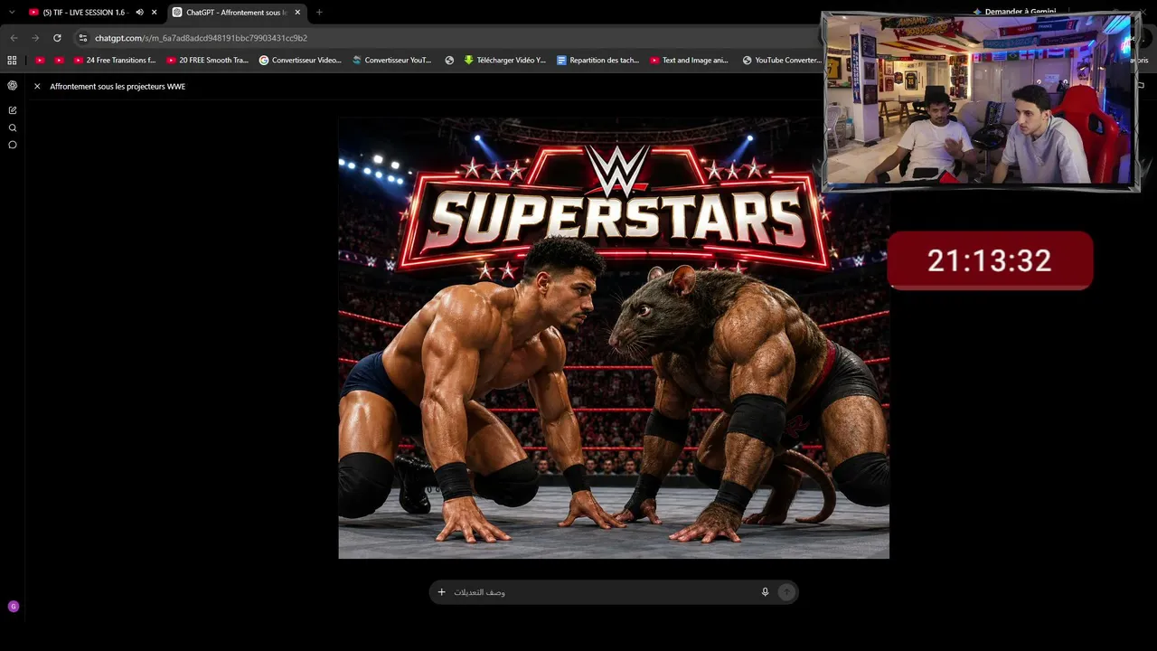1157x651 pixels.
Task: Select the ChatGPT - Affrontement tab
Action: (237, 13)
